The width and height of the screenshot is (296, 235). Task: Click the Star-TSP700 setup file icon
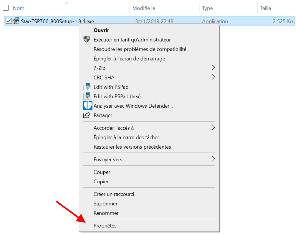16,21
